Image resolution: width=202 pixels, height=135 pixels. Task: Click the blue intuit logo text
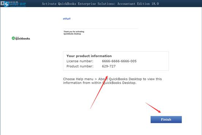pyautogui.click(x=66, y=19)
